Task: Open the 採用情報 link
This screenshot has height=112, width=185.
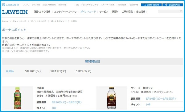Action: [134, 5]
